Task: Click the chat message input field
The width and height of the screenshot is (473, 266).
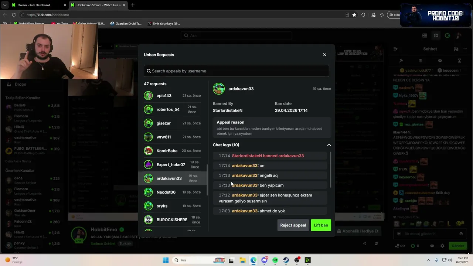Action: tap(430, 233)
